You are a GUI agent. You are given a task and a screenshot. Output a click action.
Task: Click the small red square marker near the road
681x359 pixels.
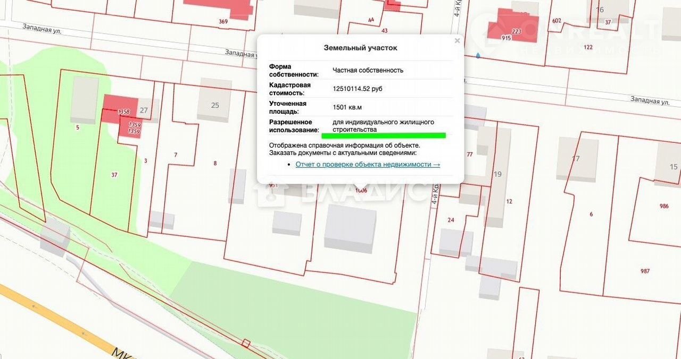(246, 344)
